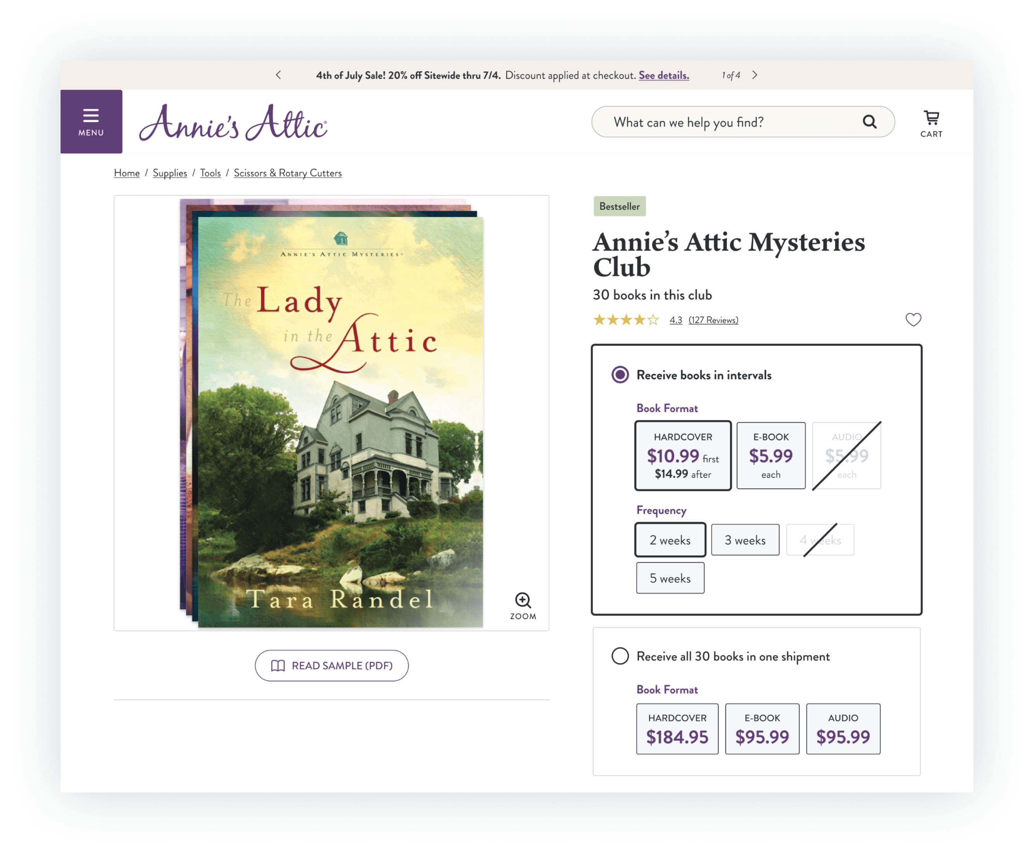This screenshot has width=1034, height=853.
Task: Navigate to Supplies via breadcrumb
Action: 170,173
